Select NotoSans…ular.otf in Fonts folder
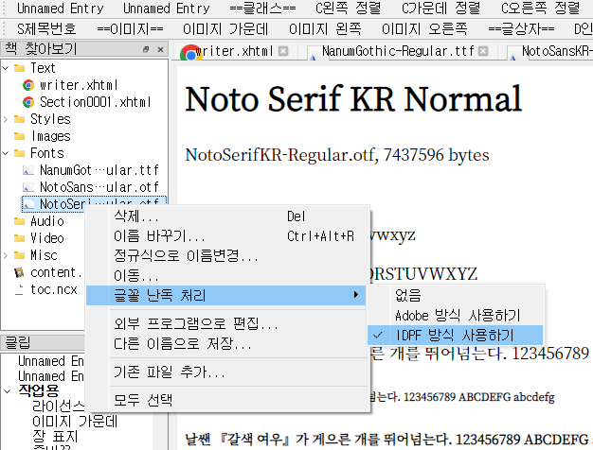The image size is (593, 450). [99, 187]
